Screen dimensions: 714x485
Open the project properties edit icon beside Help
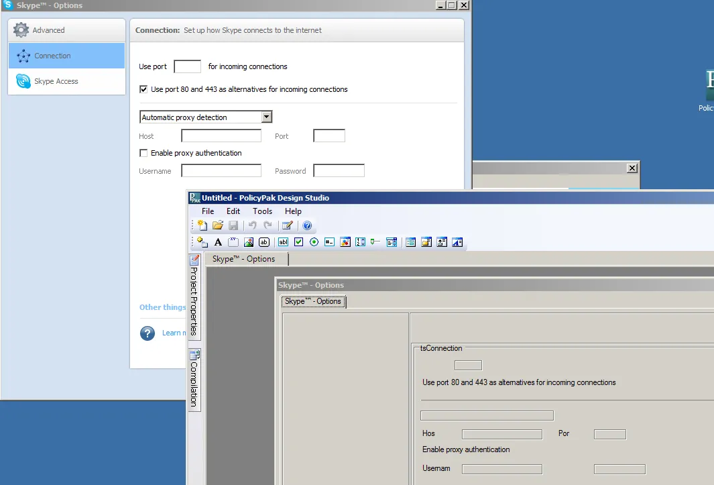[288, 225]
